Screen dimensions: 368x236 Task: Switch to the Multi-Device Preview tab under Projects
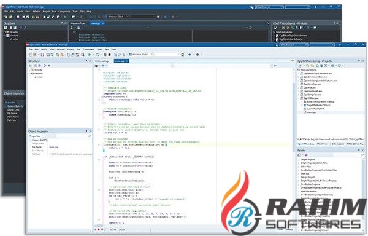[x=355, y=144]
